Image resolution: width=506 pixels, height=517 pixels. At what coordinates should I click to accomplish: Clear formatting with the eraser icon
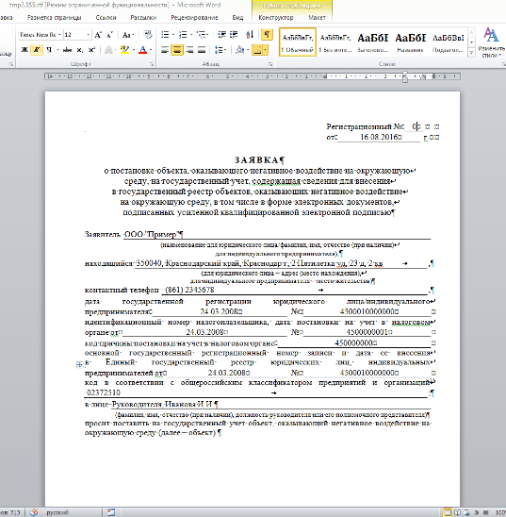click(x=148, y=35)
